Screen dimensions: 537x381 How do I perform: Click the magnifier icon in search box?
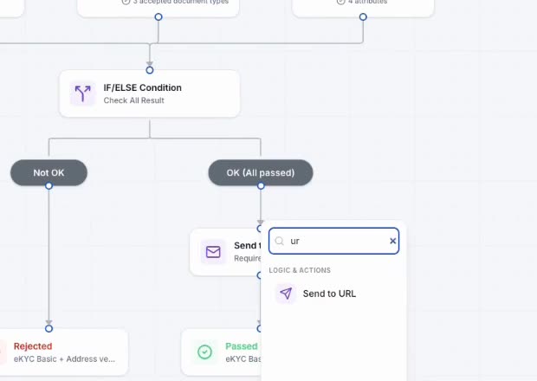(280, 241)
